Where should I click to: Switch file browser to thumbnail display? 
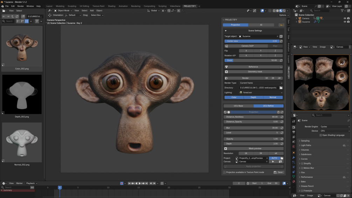point(27,21)
